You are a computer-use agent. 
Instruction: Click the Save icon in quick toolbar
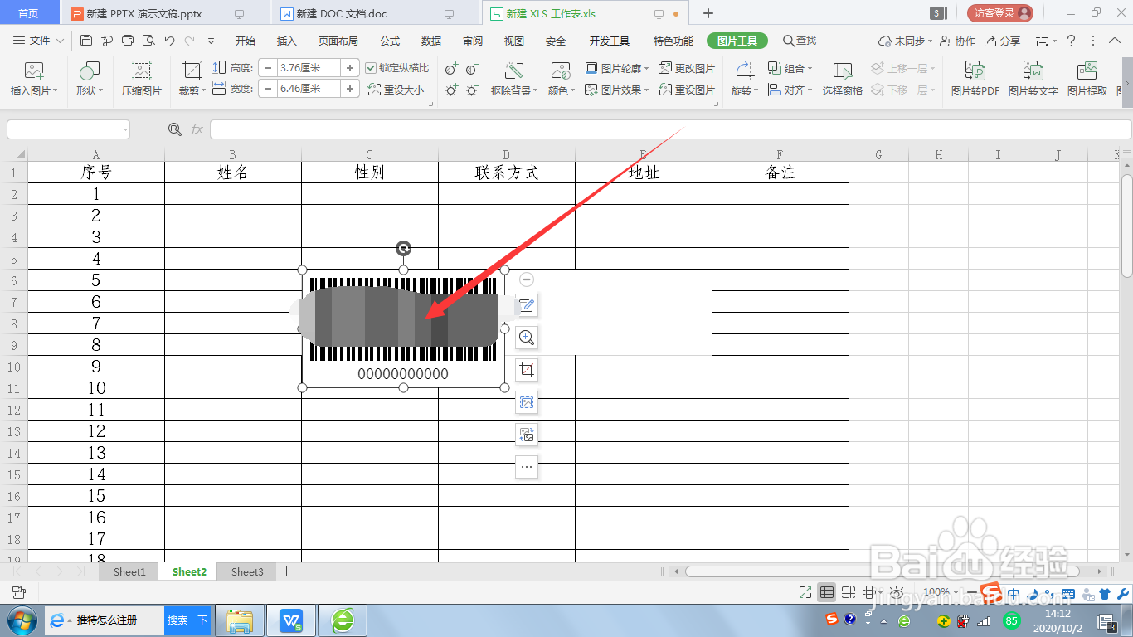(x=86, y=41)
